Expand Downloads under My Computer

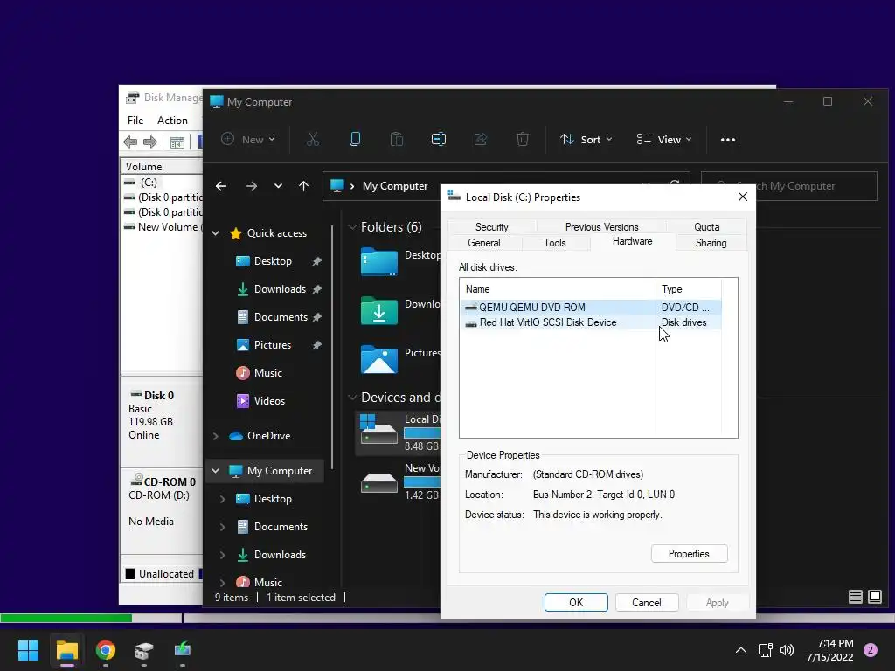click(223, 555)
